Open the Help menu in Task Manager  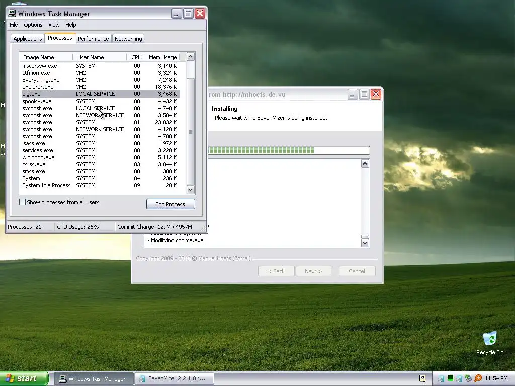coord(70,25)
